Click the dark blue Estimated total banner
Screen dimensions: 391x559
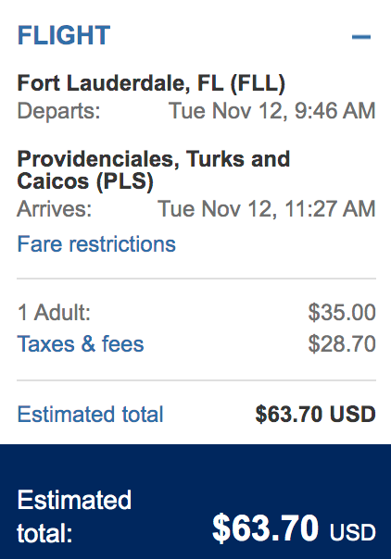pyautogui.click(x=195, y=502)
